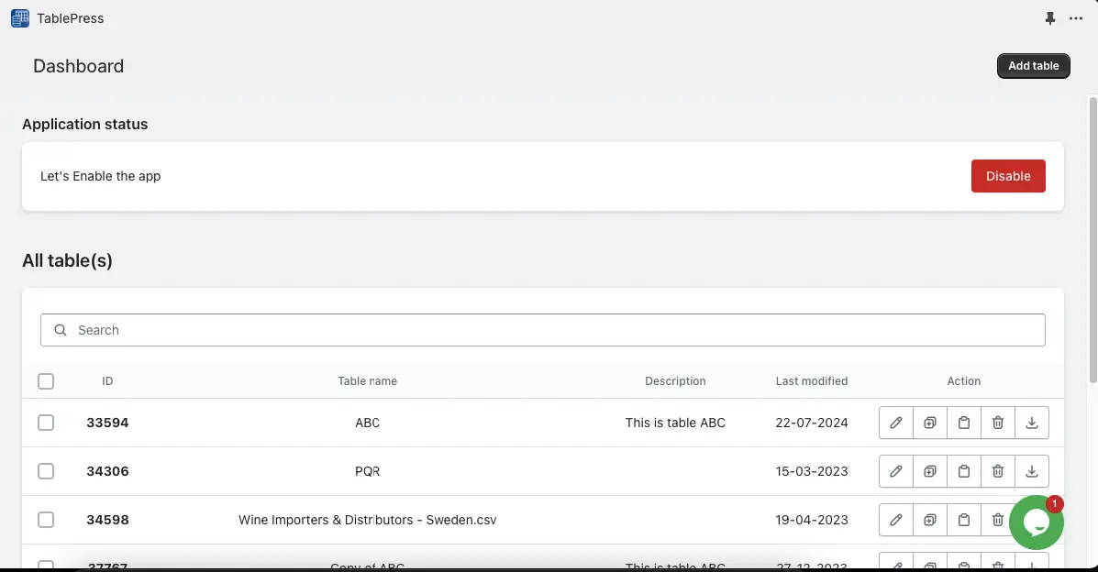This screenshot has width=1098, height=572.
Task: Download the PQR table
Action: coord(1032,471)
